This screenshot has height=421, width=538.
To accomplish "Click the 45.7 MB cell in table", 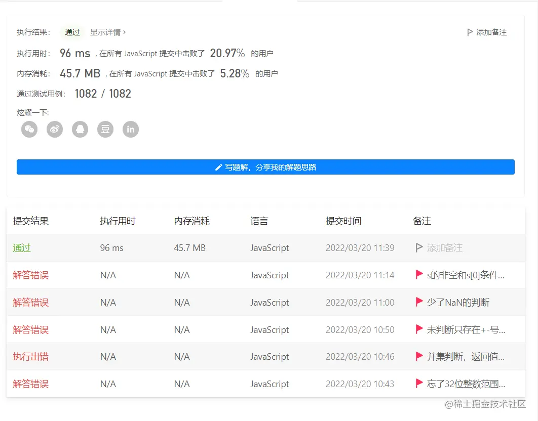I will [190, 248].
